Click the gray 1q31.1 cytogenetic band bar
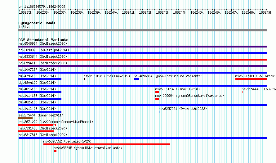Viewport: 276px width, 163px height. coord(143,30)
